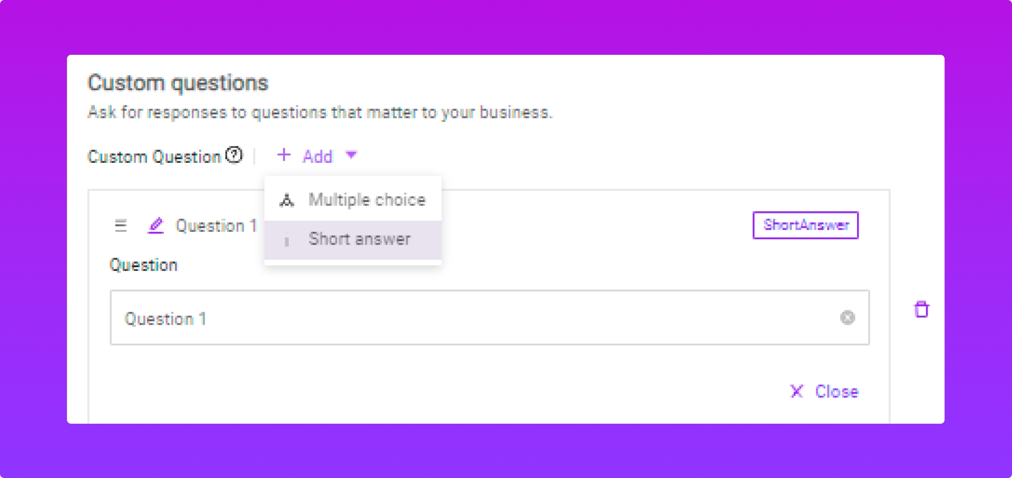1012x478 pixels.
Task: Click the Custom Question label text
Action: point(154,157)
